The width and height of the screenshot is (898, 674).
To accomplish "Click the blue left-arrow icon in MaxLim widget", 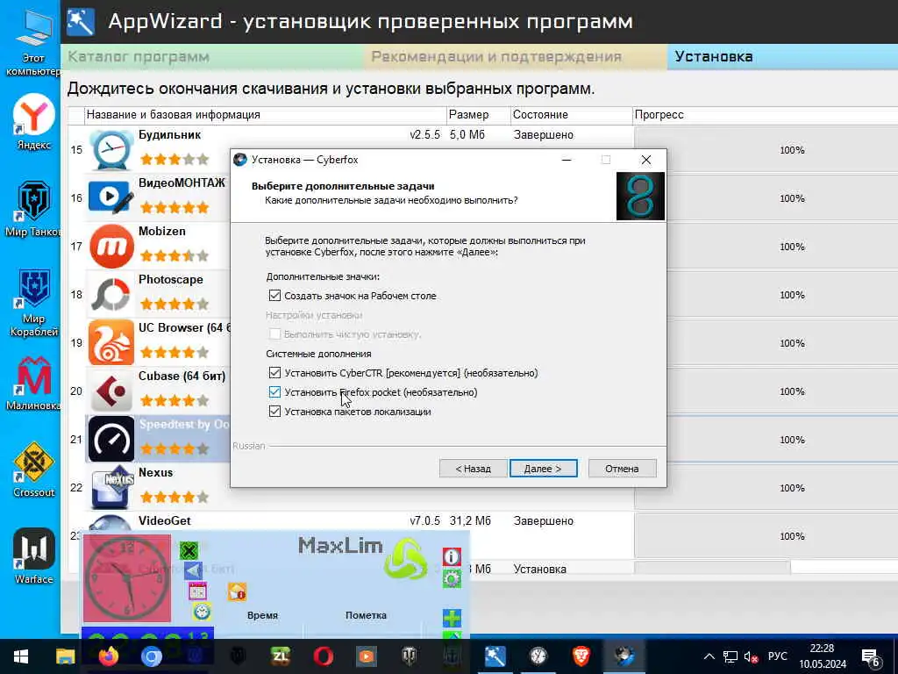I will 193,570.
